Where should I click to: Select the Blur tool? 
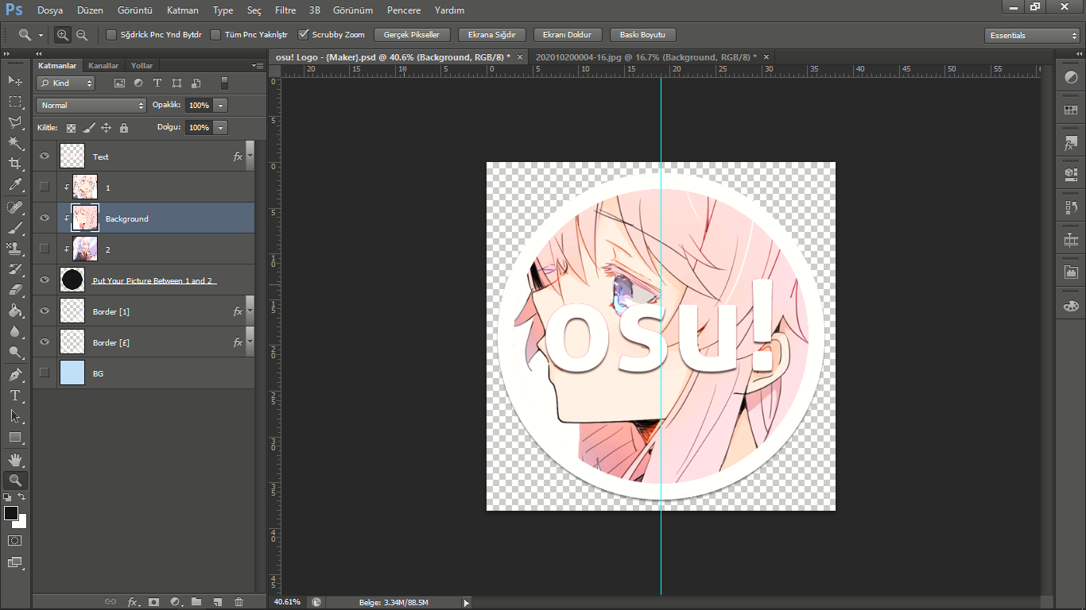[x=15, y=331]
